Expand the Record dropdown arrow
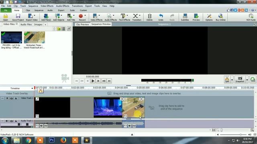Screen dimensions: 257x144 [85, 15]
